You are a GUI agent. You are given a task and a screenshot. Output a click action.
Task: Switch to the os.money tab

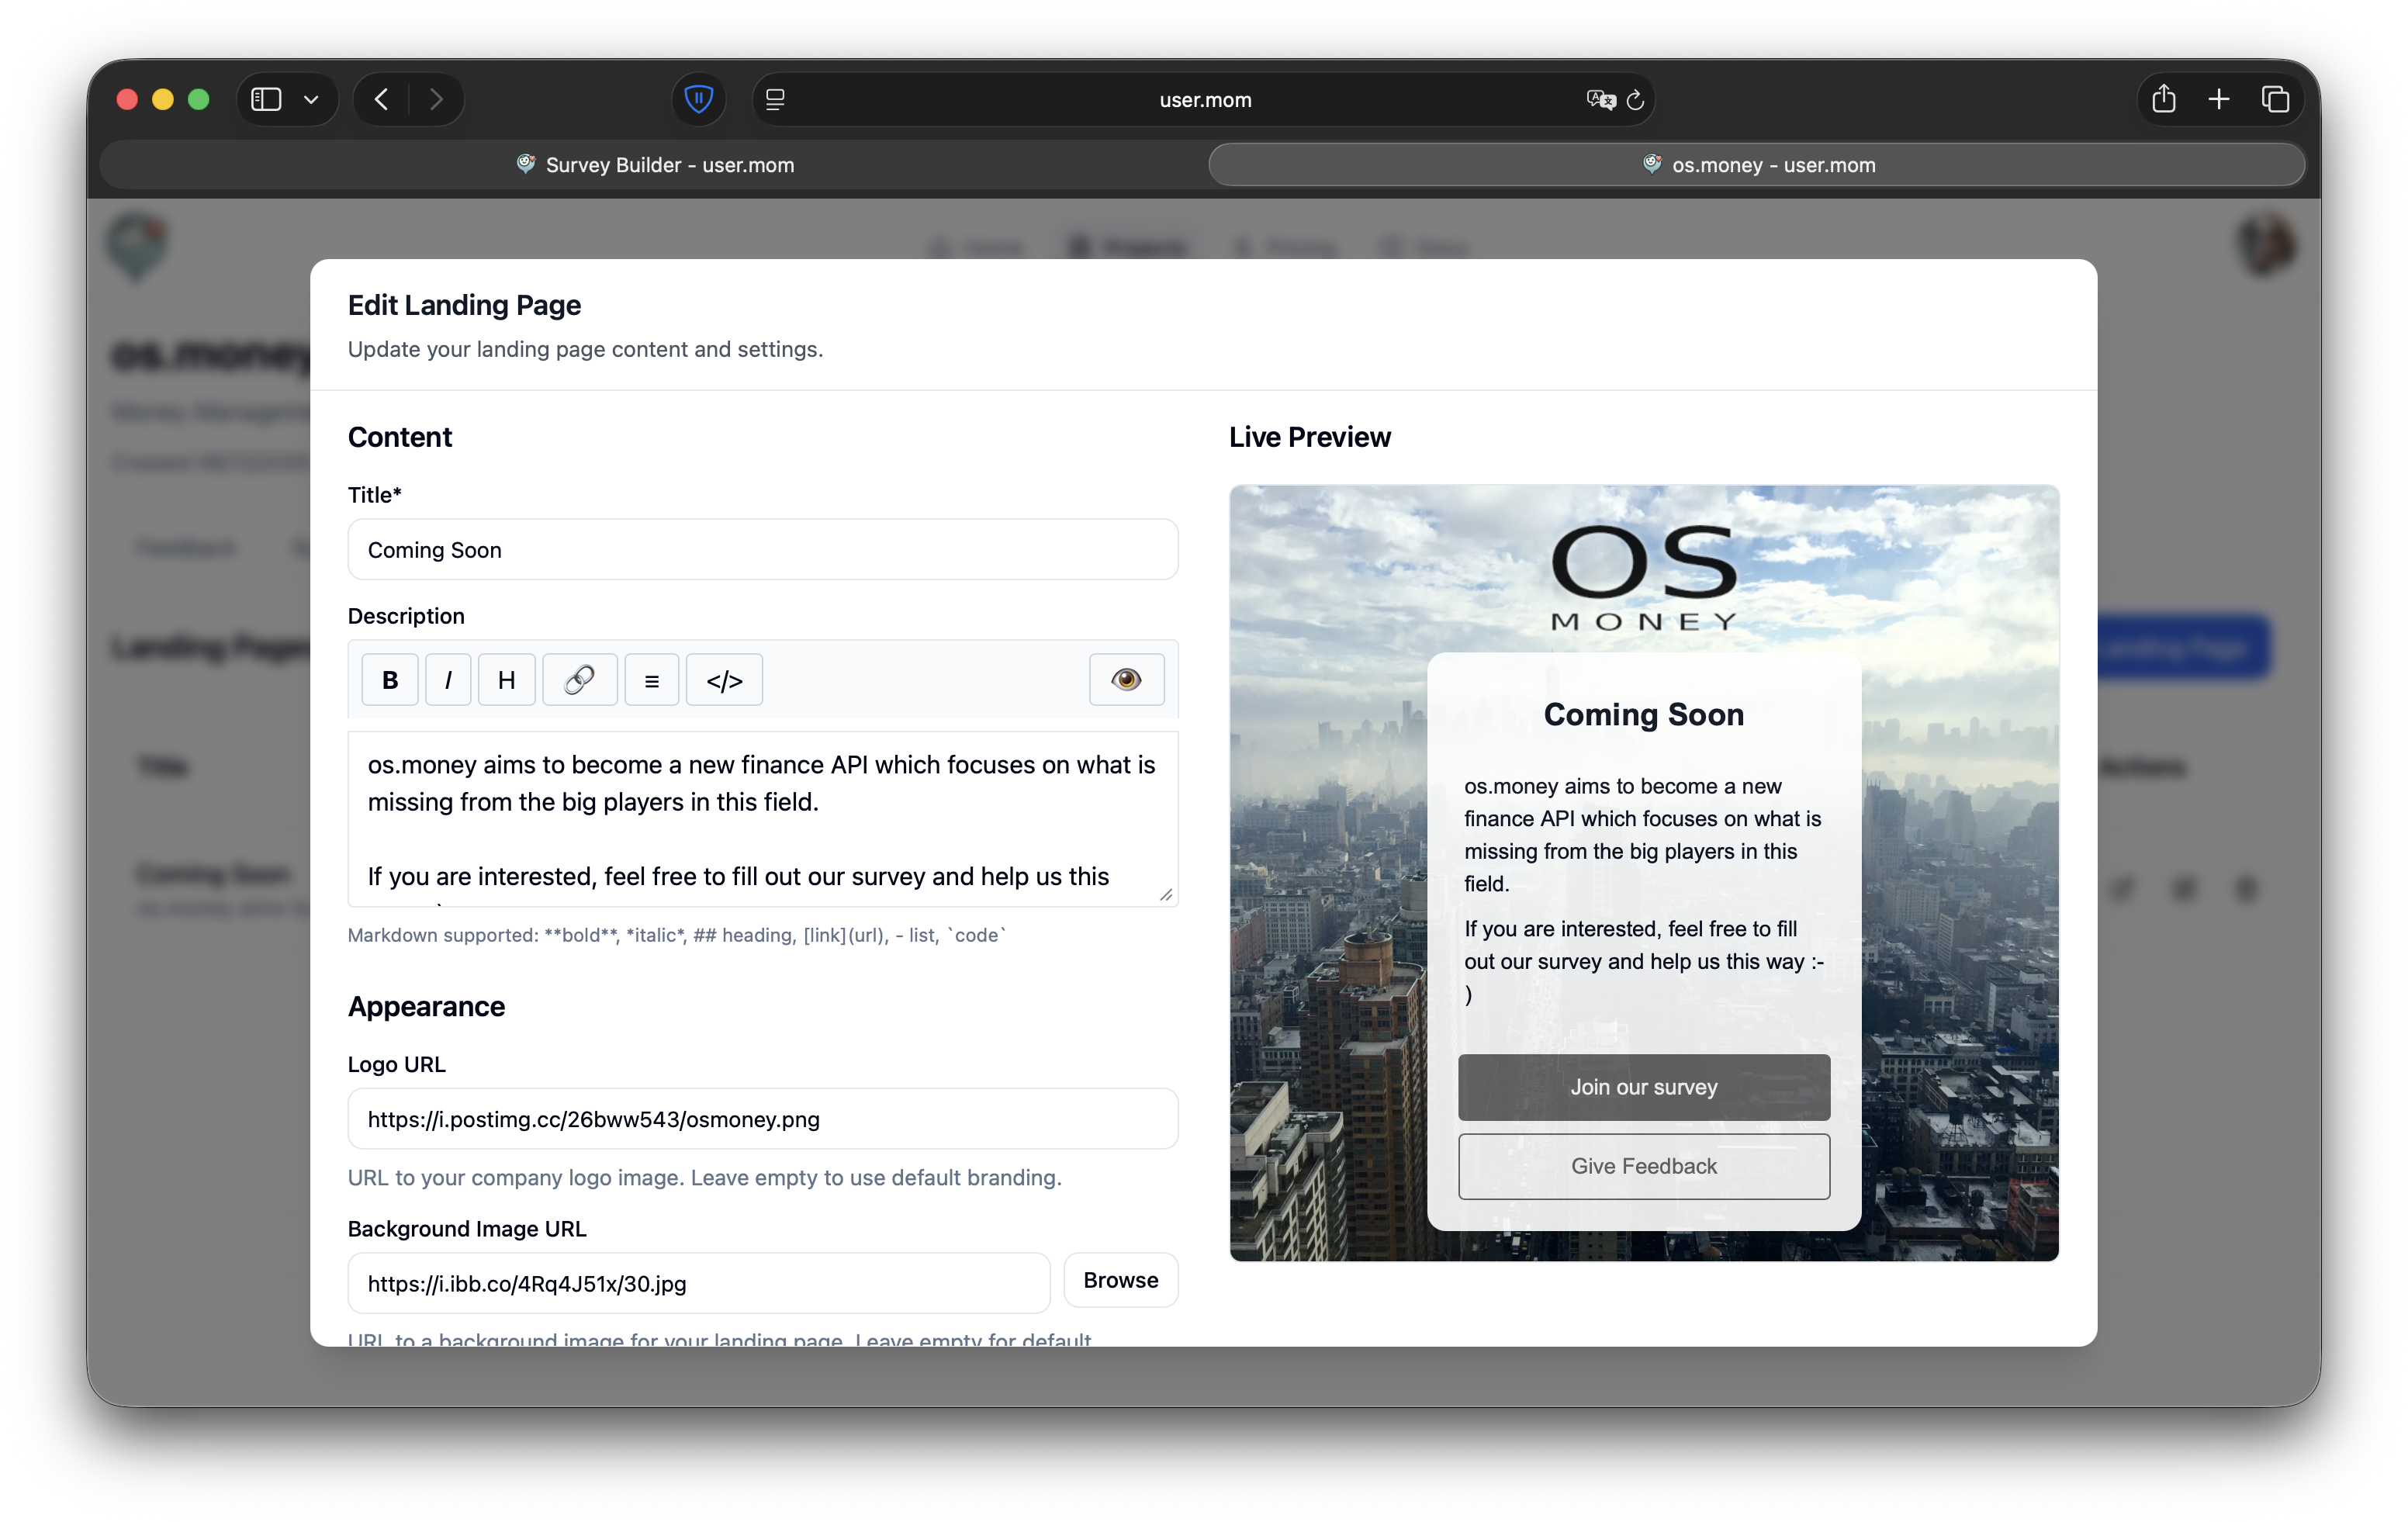pos(1760,165)
